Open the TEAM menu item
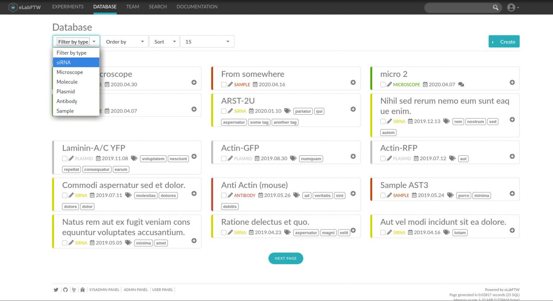 pyautogui.click(x=132, y=6)
